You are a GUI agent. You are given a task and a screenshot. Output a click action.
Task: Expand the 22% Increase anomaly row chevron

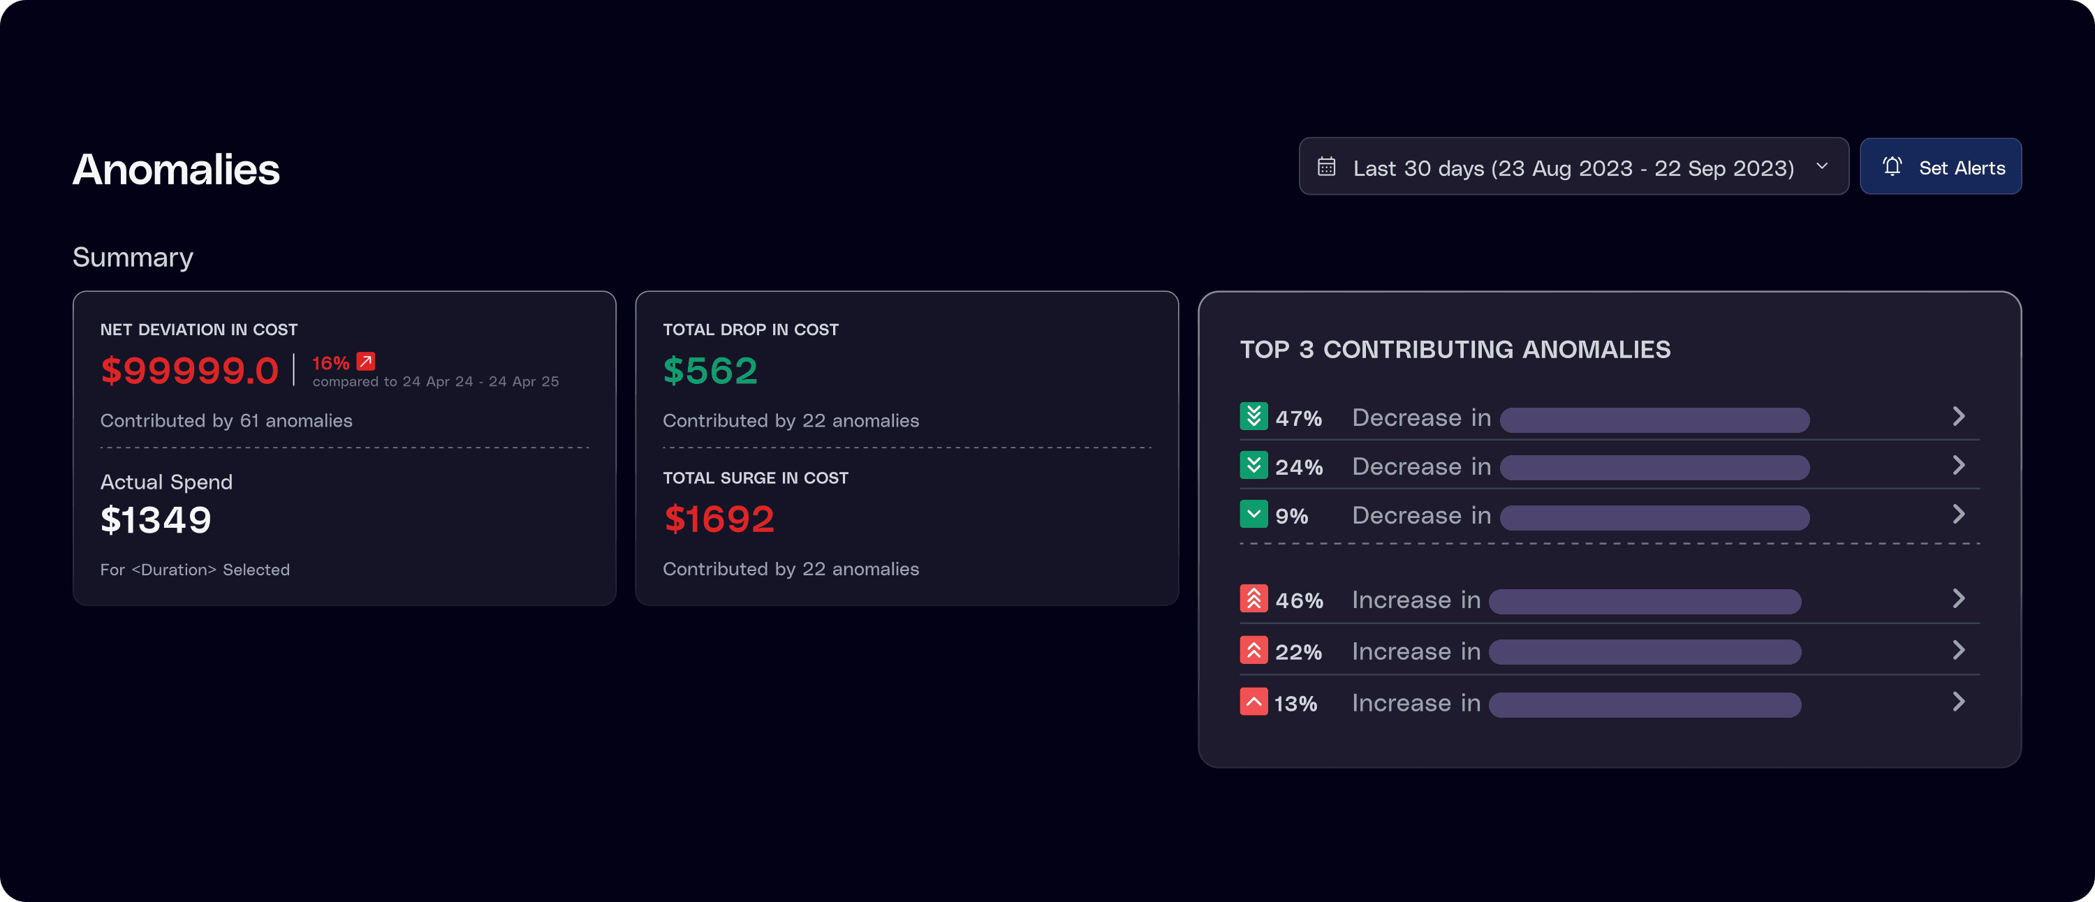[x=1958, y=650]
